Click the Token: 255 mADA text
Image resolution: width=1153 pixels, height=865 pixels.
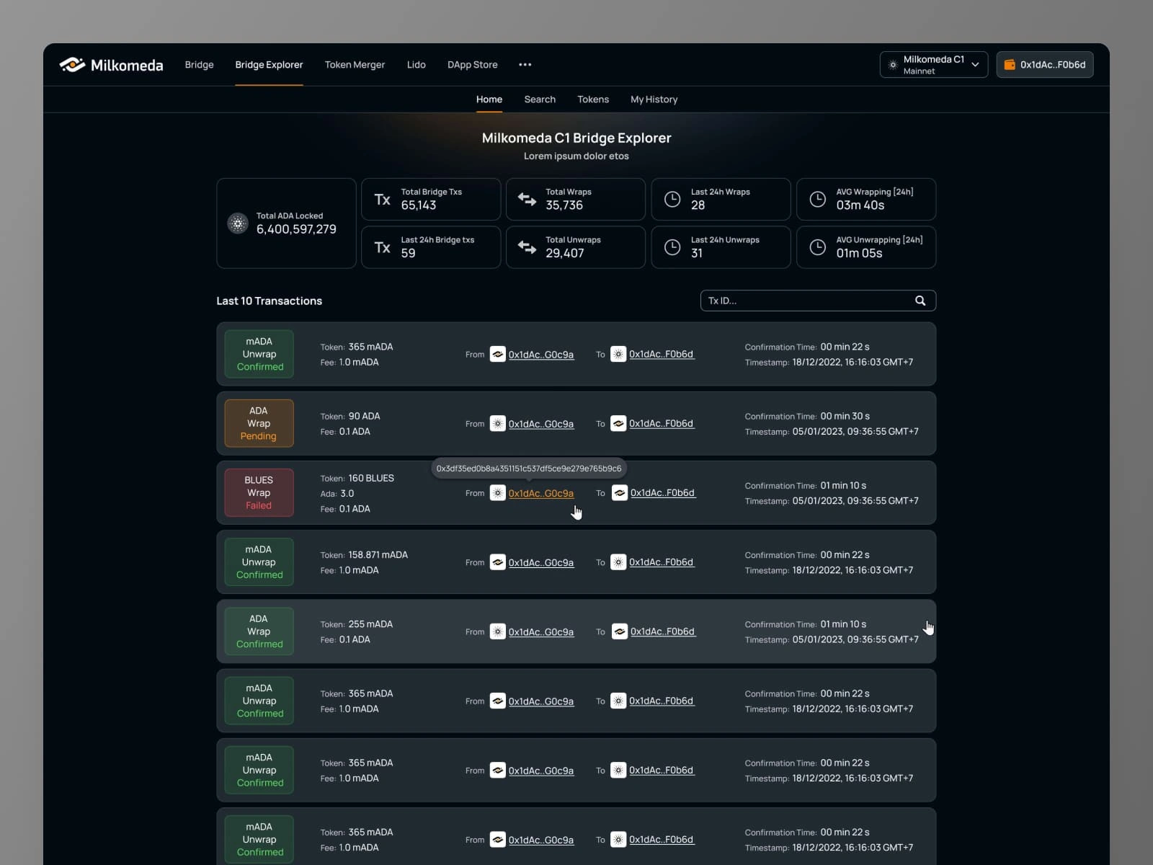click(357, 624)
